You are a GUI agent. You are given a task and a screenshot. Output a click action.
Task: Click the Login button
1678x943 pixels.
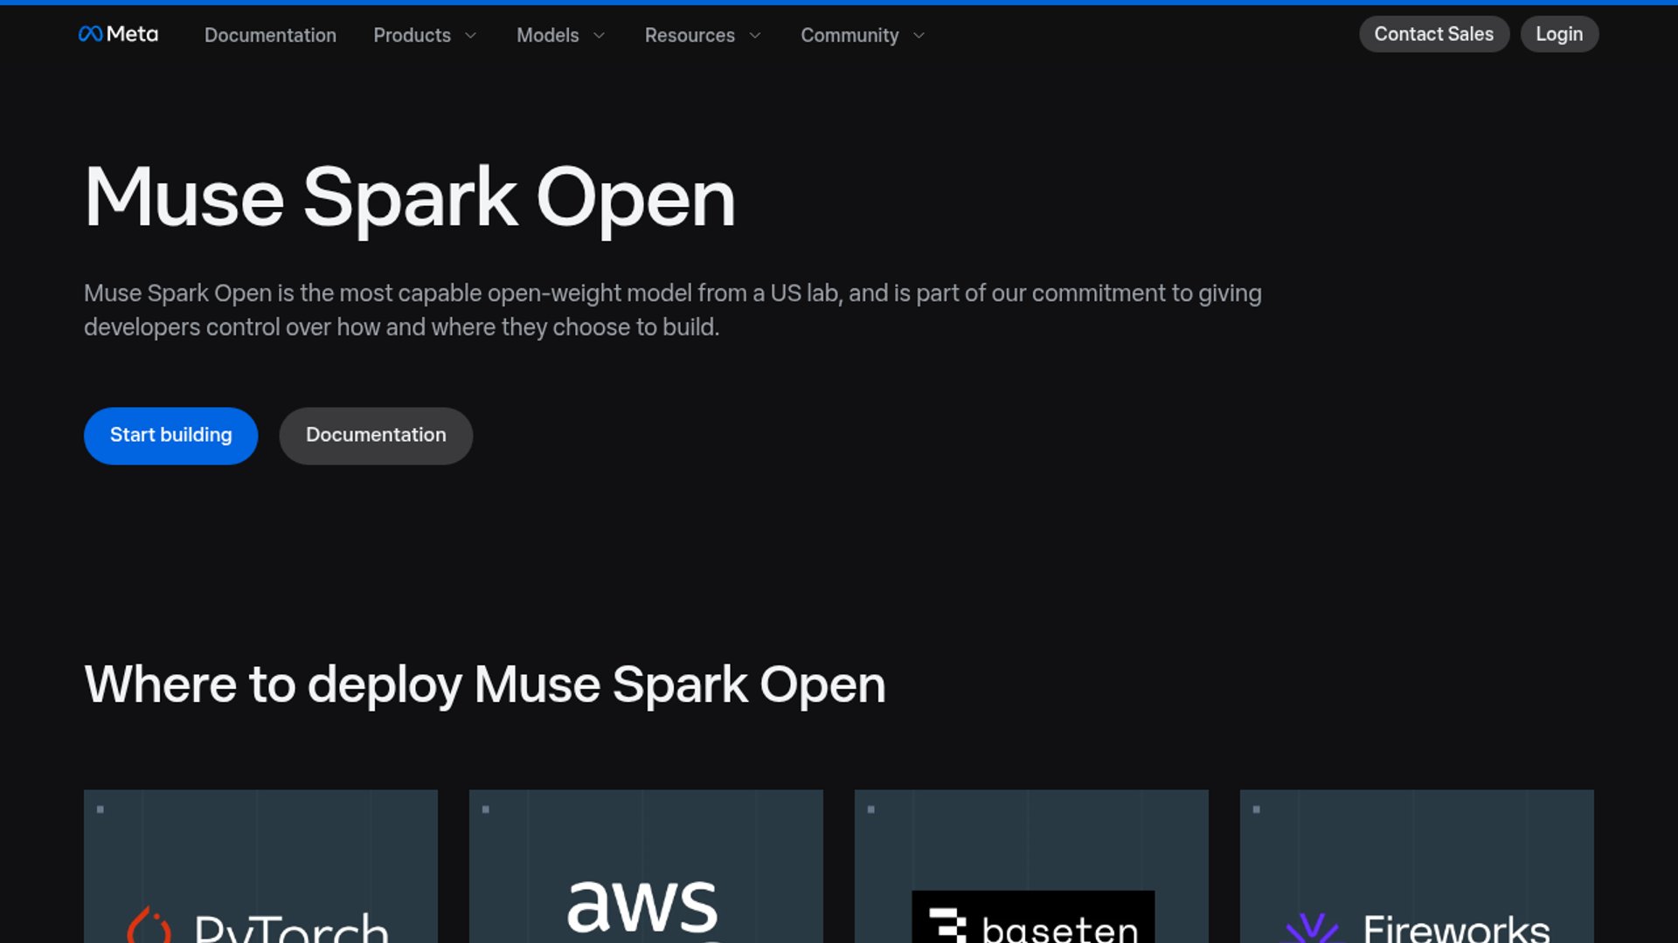click(x=1559, y=34)
